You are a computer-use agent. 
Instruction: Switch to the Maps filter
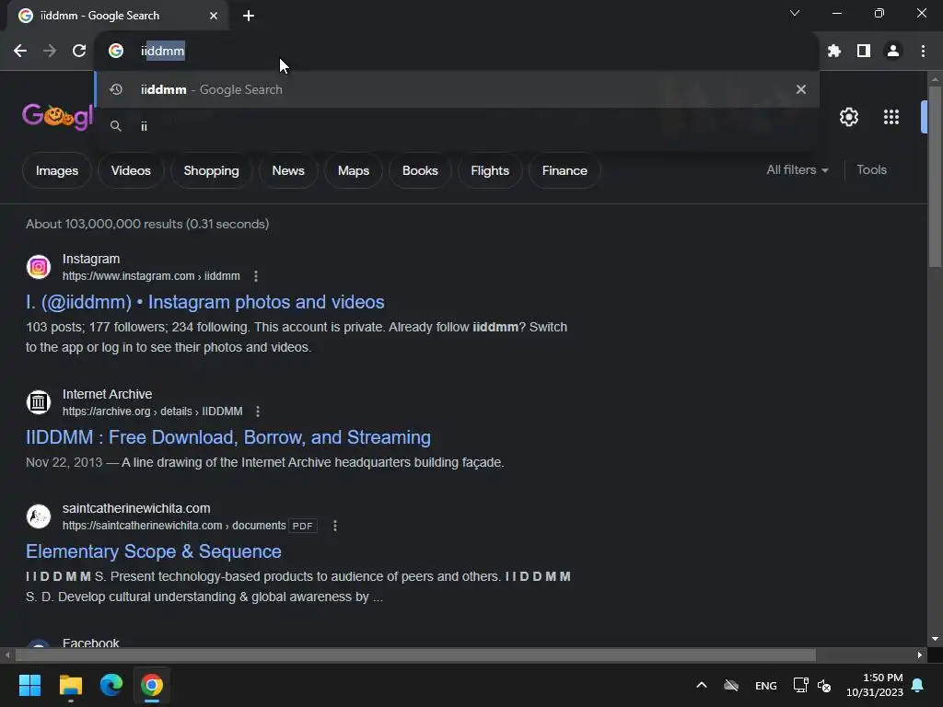(x=354, y=170)
